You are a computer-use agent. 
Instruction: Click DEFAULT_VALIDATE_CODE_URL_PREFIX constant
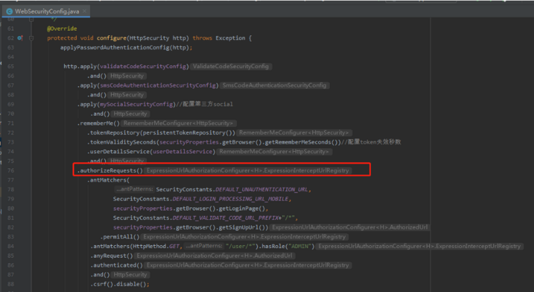pyautogui.click(x=226, y=218)
